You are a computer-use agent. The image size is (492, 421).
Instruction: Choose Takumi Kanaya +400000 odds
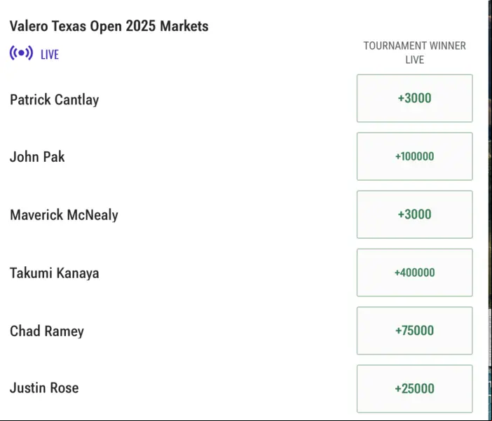414,272
